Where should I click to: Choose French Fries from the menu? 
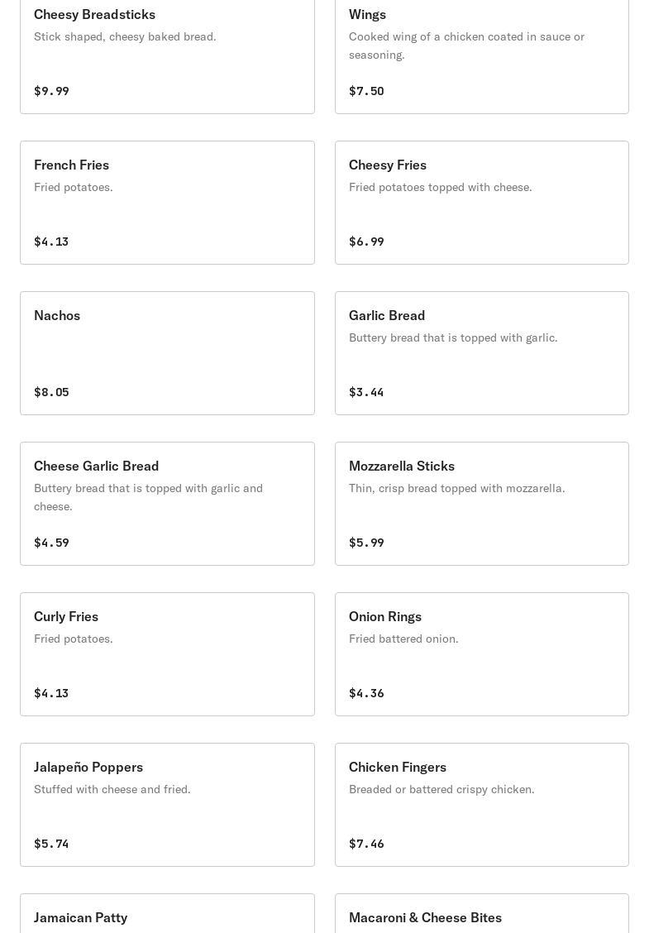point(167,203)
